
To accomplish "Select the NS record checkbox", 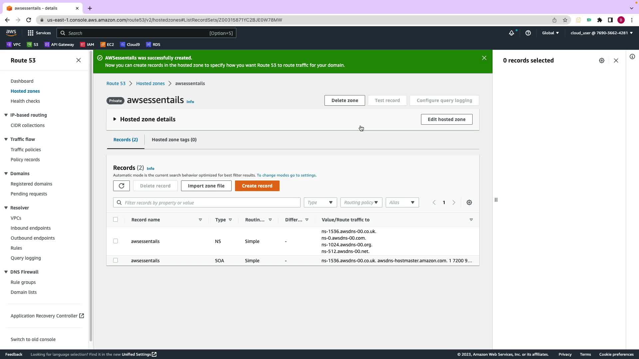I will tap(115, 241).
